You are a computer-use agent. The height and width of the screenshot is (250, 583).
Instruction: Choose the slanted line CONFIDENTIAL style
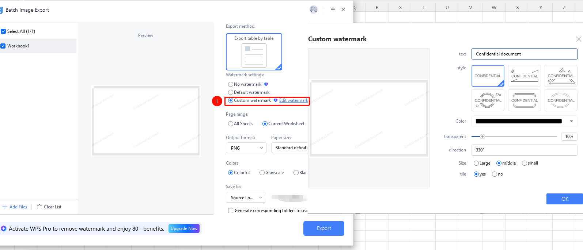click(x=525, y=76)
